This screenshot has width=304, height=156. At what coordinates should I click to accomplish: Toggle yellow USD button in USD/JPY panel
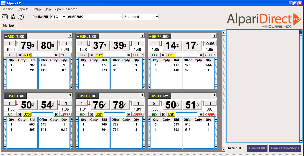tap(171, 114)
